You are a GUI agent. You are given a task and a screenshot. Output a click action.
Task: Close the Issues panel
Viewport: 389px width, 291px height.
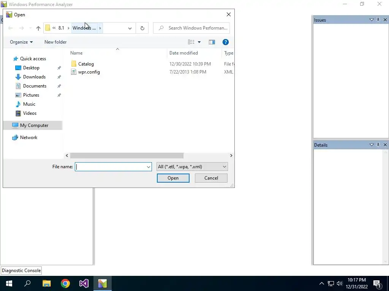coord(385,20)
